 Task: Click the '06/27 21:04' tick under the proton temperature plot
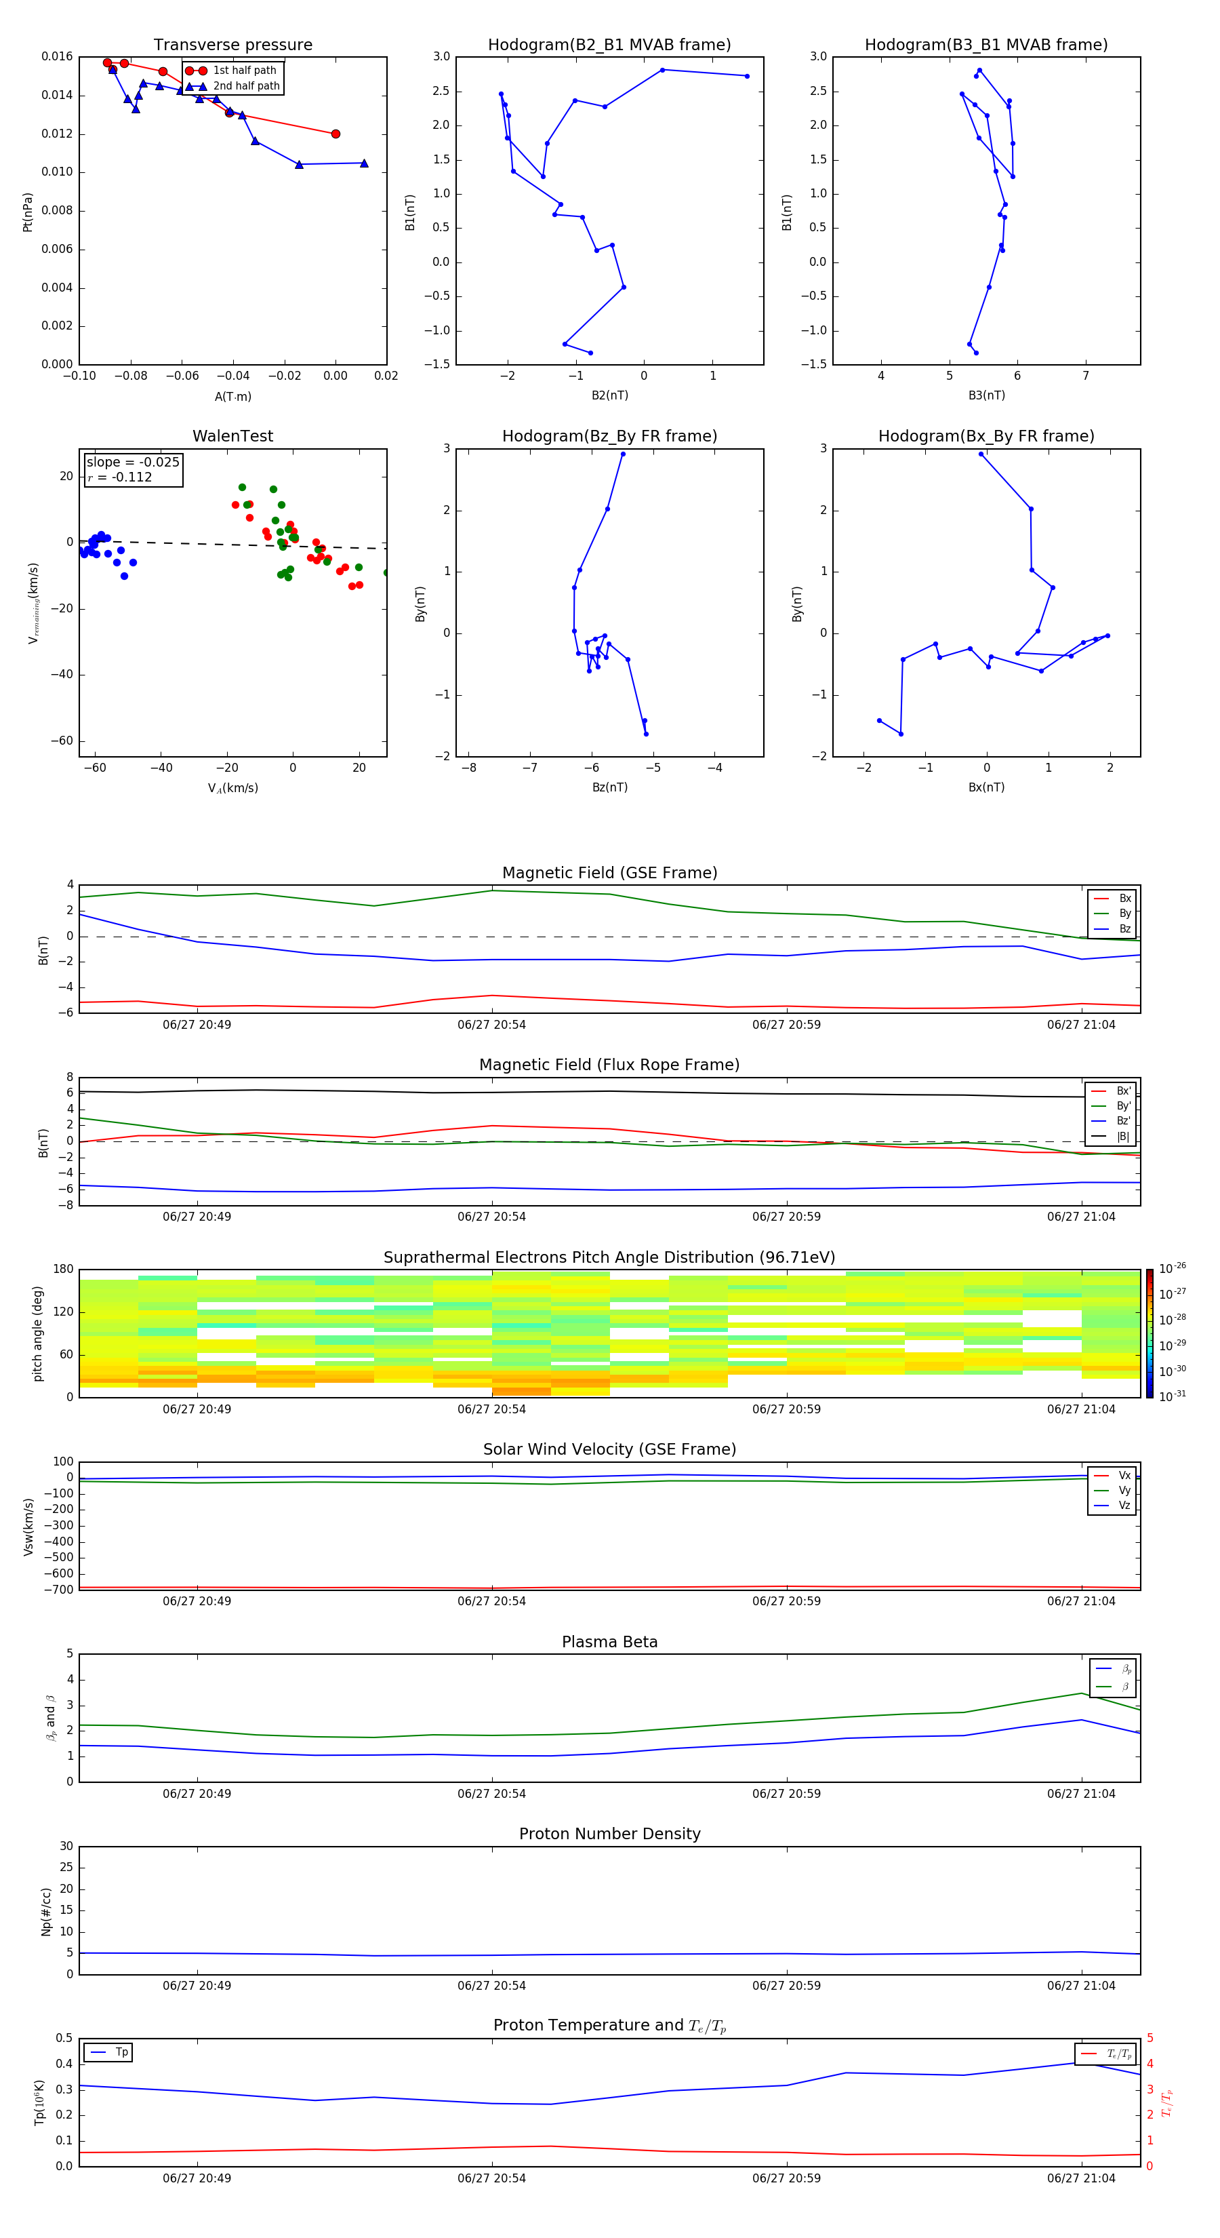1081,2178
